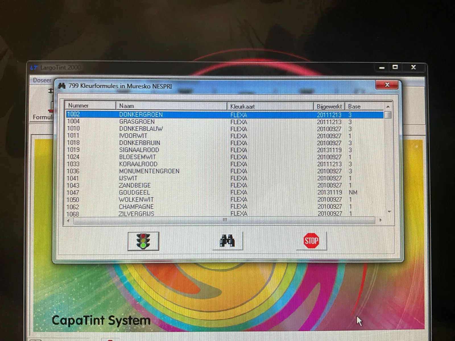
Task: Sort list by Nummer column header
Action: pyautogui.click(x=91, y=106)
